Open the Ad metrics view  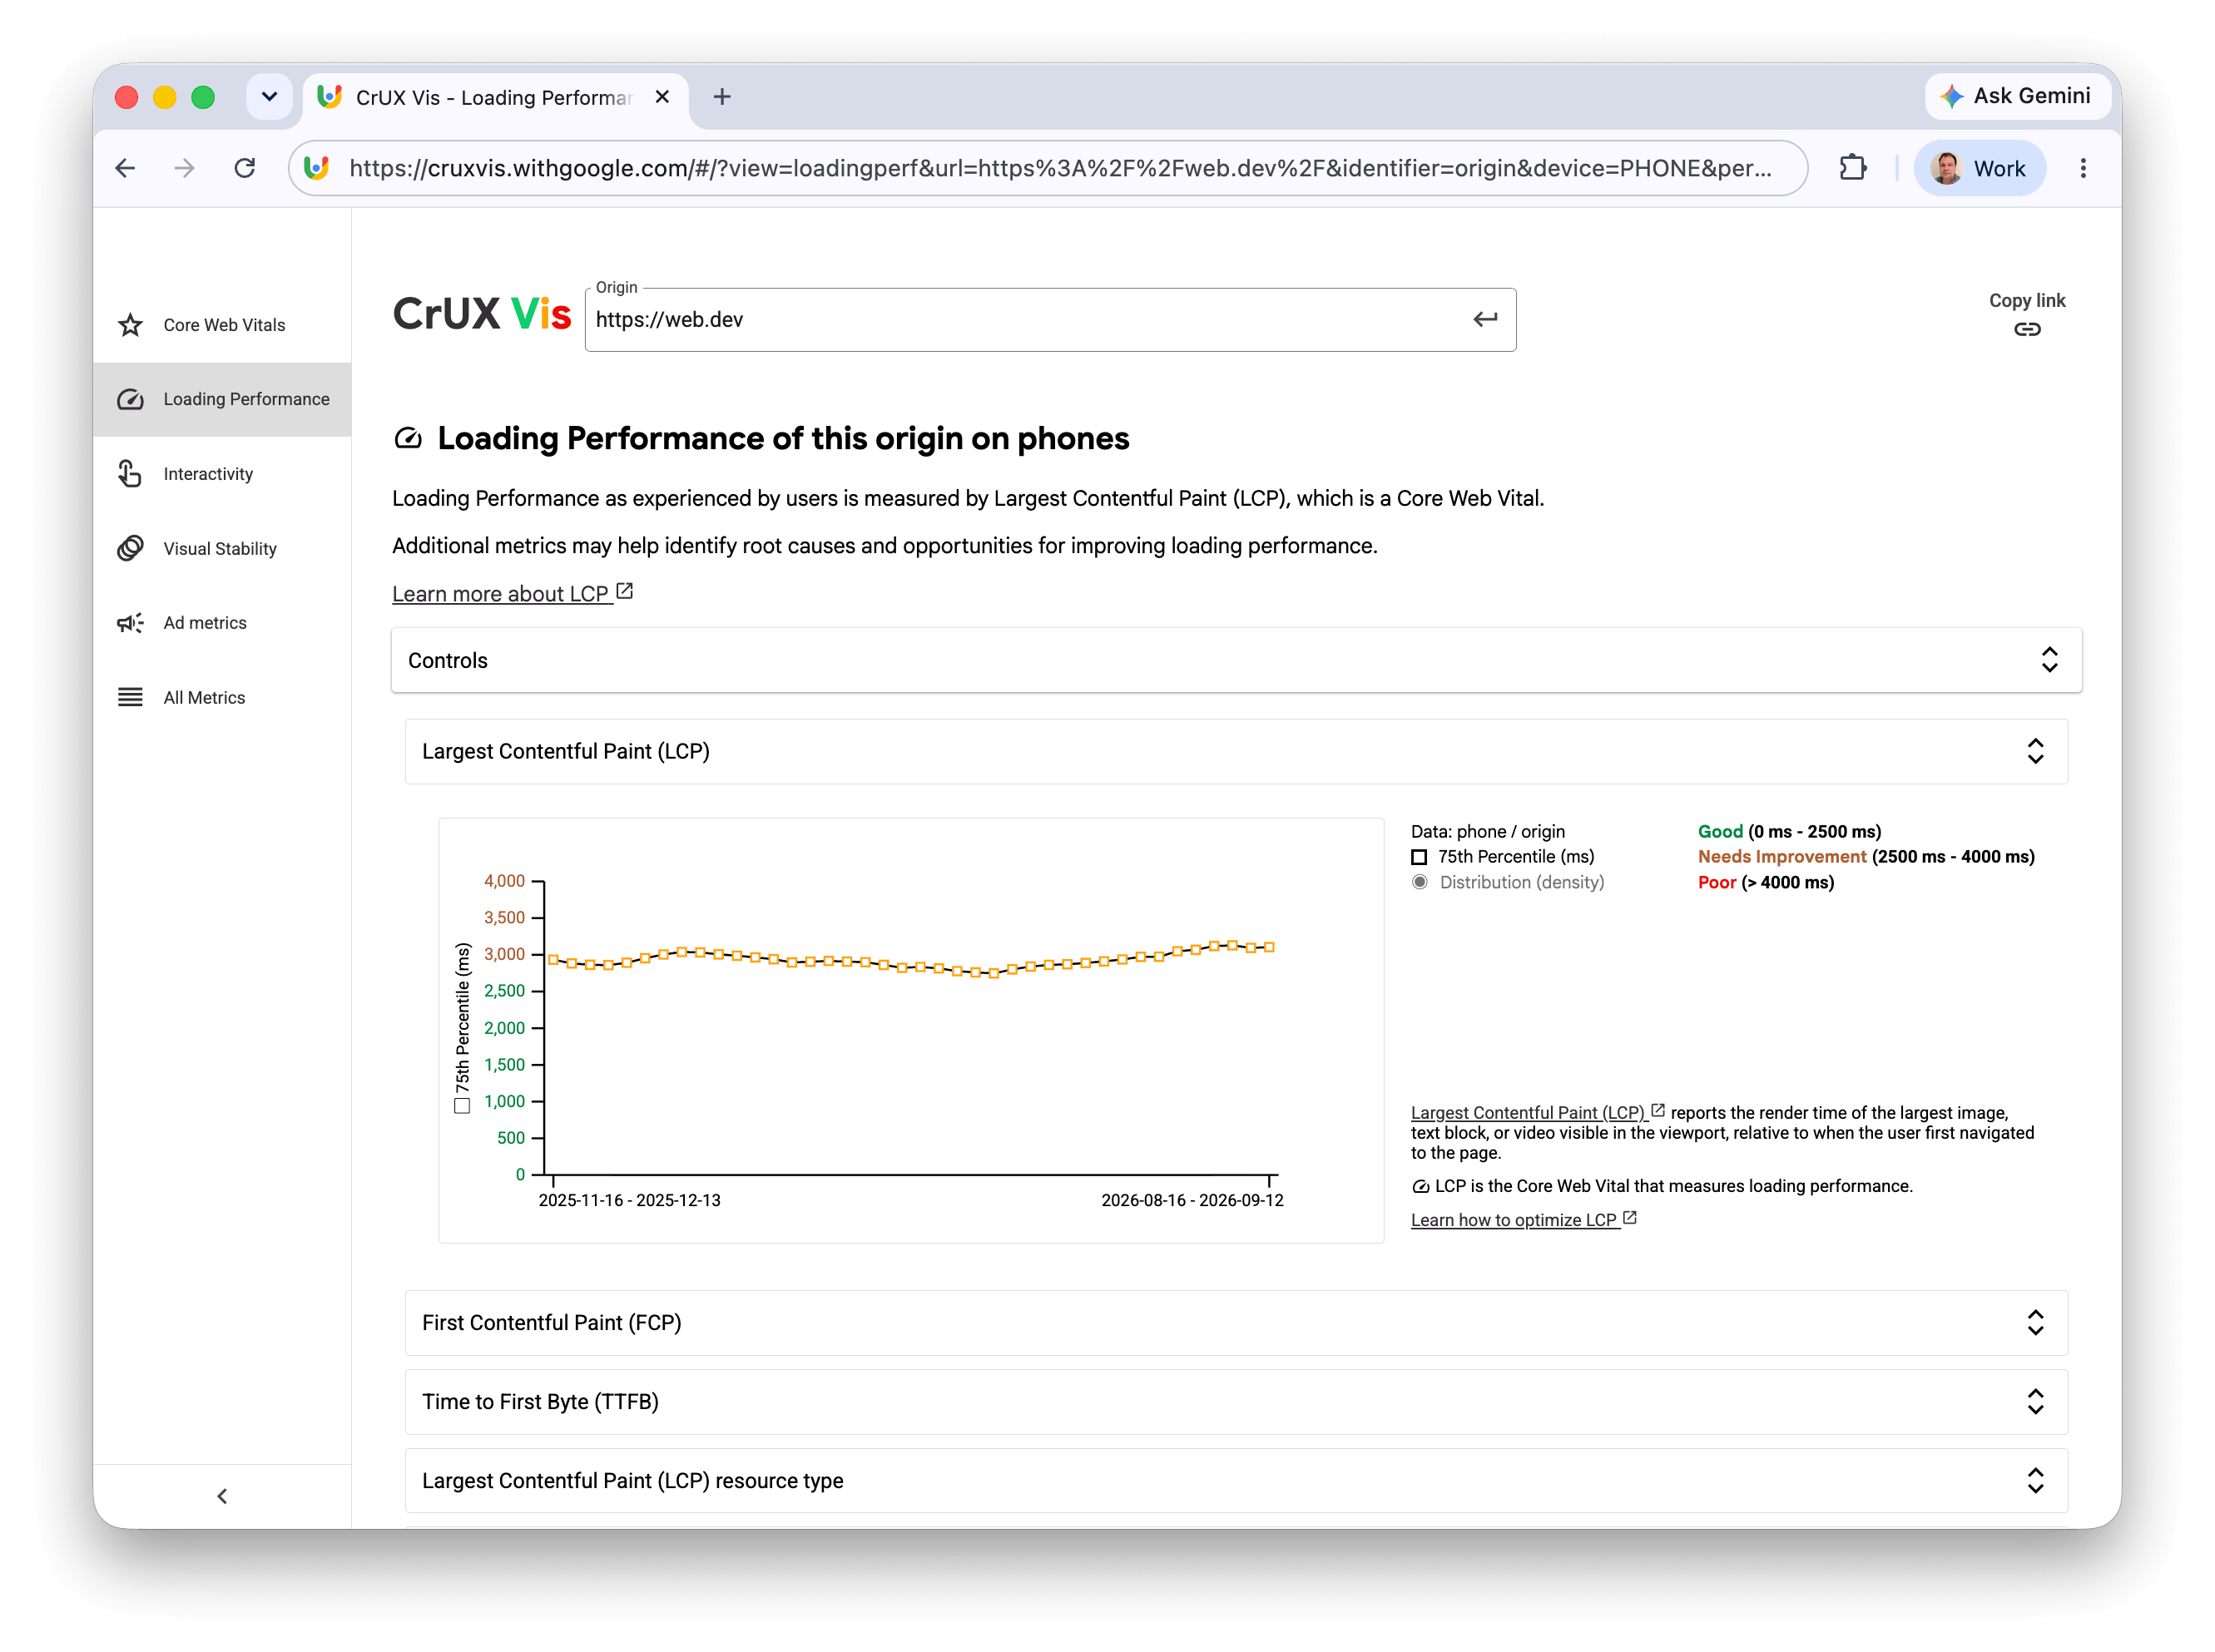[222, 623]
